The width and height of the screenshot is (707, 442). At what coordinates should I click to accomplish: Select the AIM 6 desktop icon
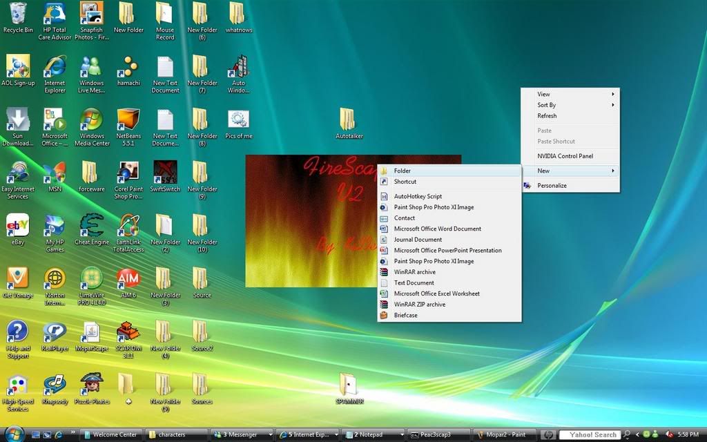point(128,282)
